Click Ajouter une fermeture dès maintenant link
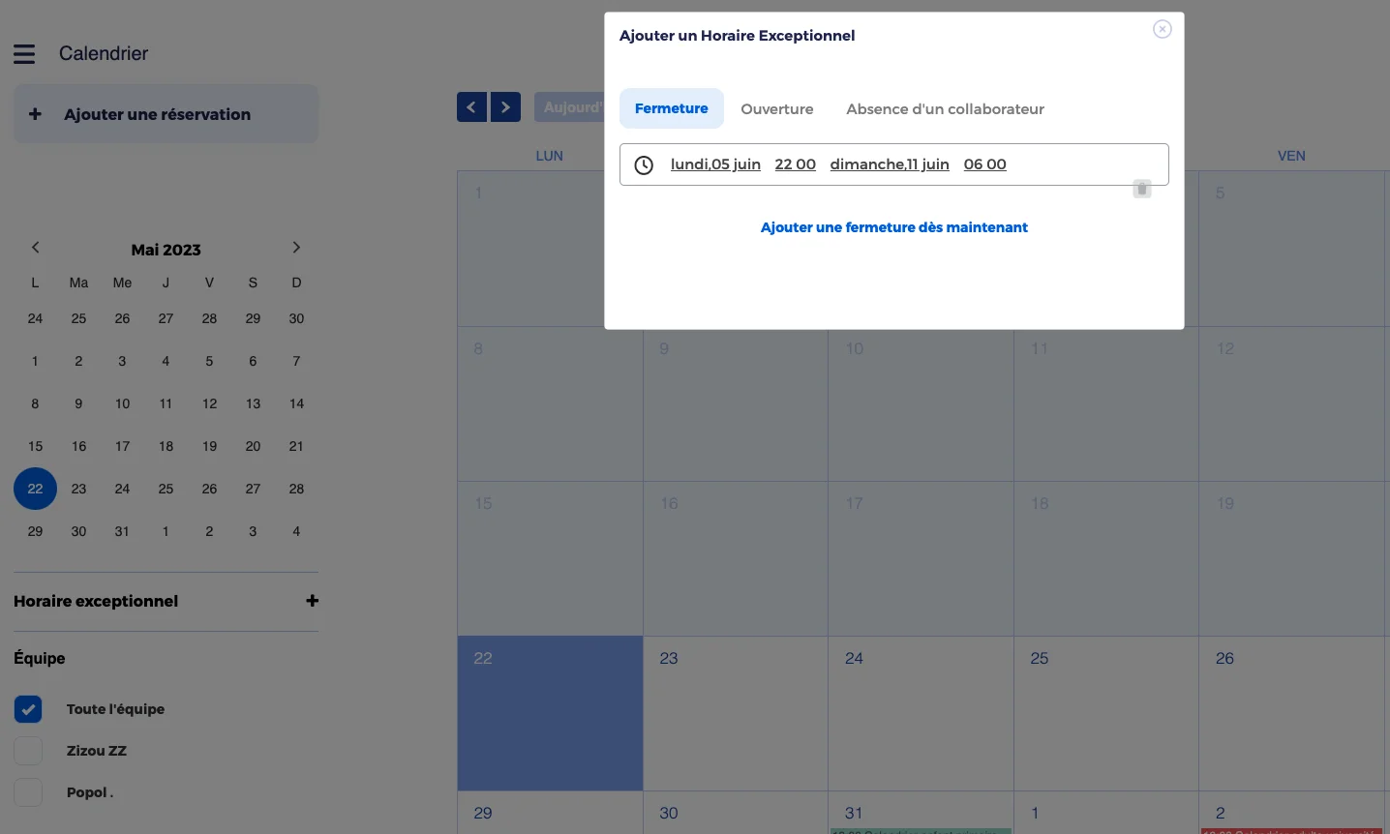Viewport: 1390px width, 834px height. click(893, 227)
